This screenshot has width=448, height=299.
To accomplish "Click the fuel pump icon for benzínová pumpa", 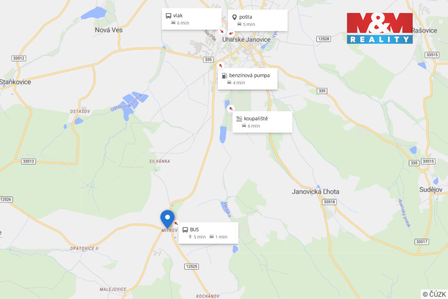I will (224, 76).
